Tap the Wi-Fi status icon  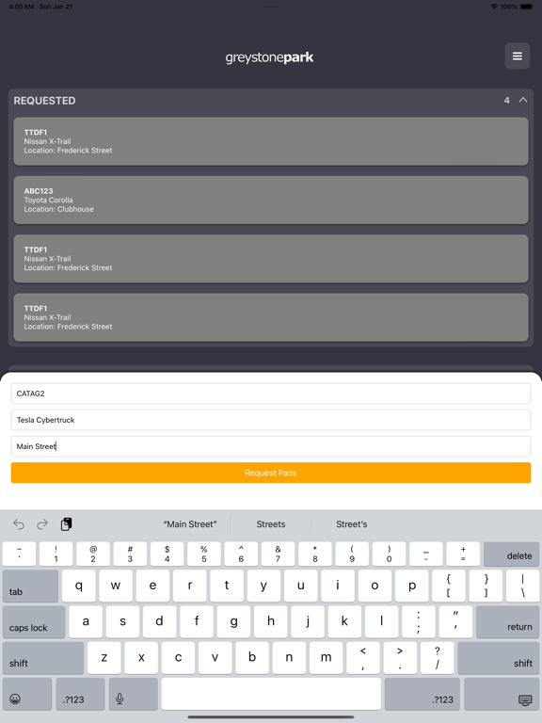pos(494,7)
